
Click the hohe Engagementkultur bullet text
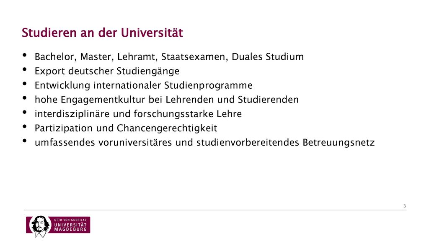pos(166,100)
